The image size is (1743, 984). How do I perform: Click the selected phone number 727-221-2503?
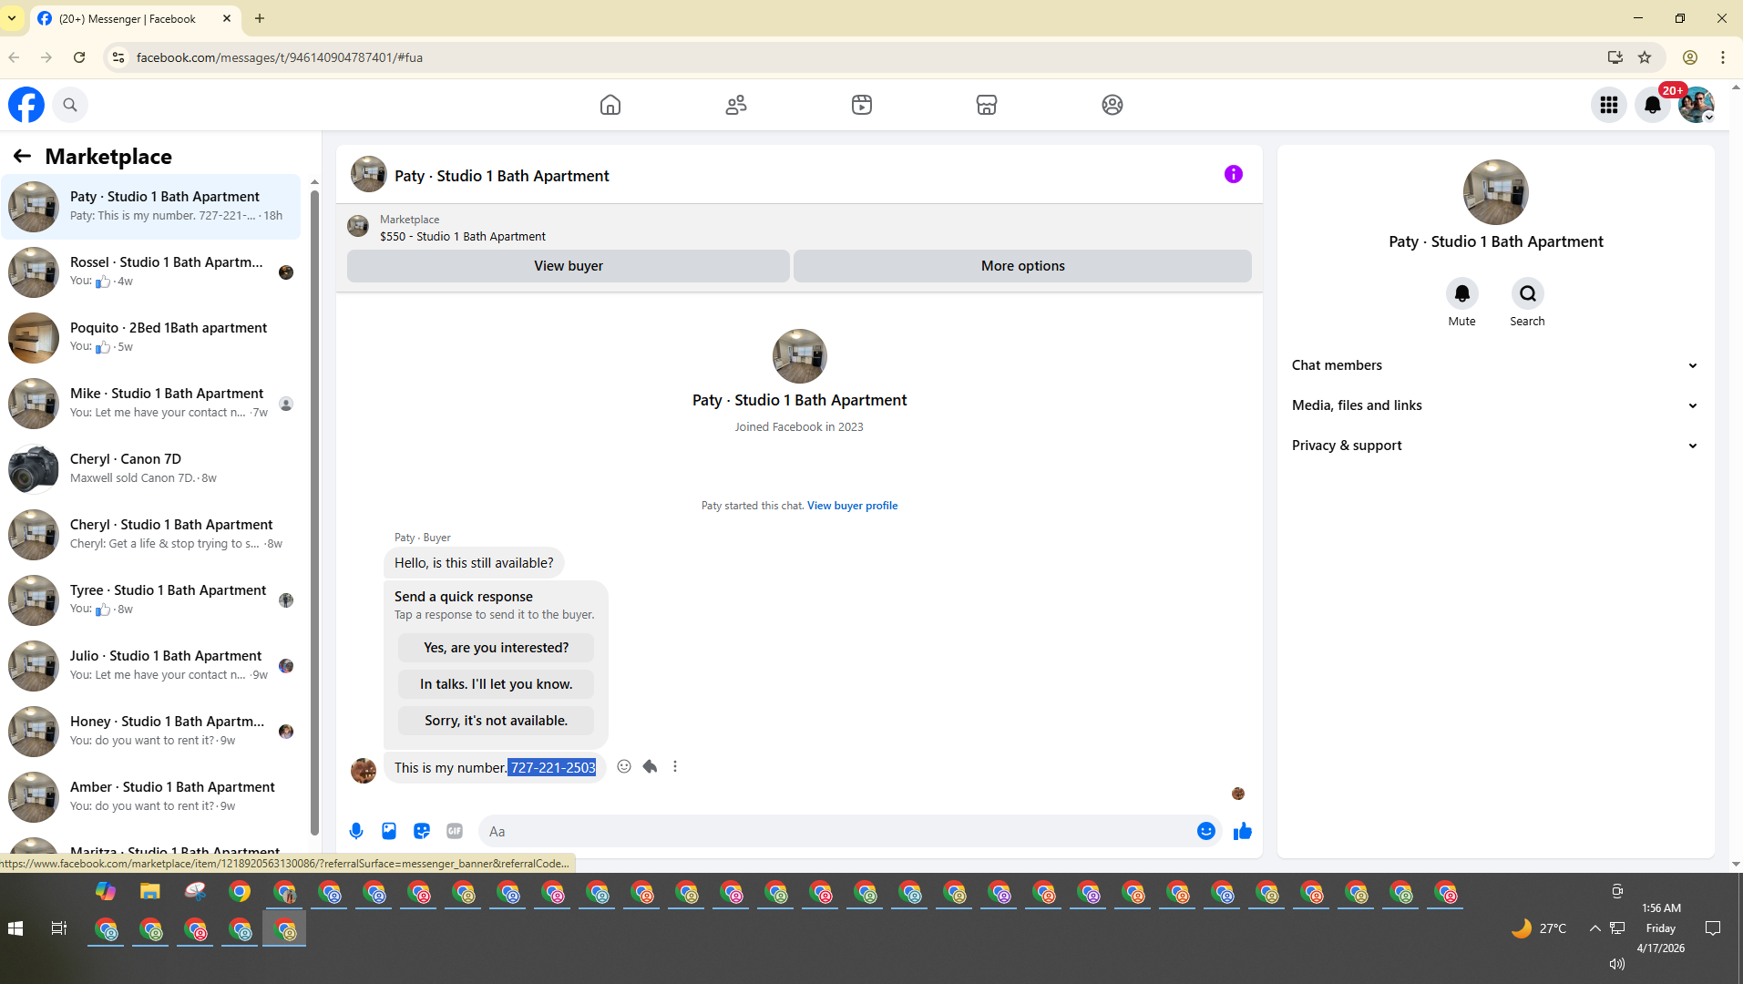pyautogui.click(x=552, y=768)
